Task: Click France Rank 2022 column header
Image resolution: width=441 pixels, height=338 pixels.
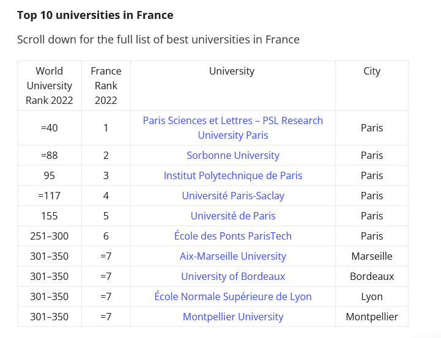Action: [x=106, y=86]
